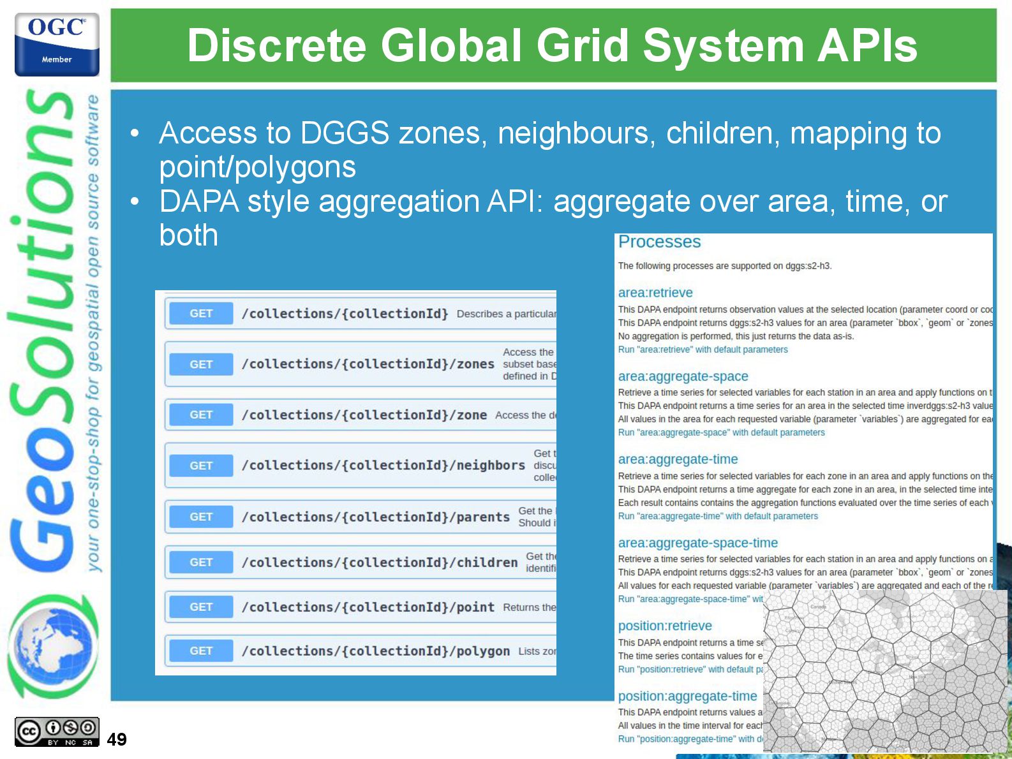The width and height of the screenshot is (1012, 759).
Task: Expand the /collections/{collectionId}/point endpoint path
Action: point(368,607)
